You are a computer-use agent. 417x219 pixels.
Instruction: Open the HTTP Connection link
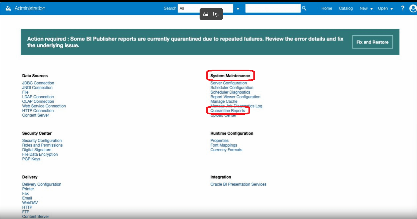pyautogui.click(x=38, y=110)
